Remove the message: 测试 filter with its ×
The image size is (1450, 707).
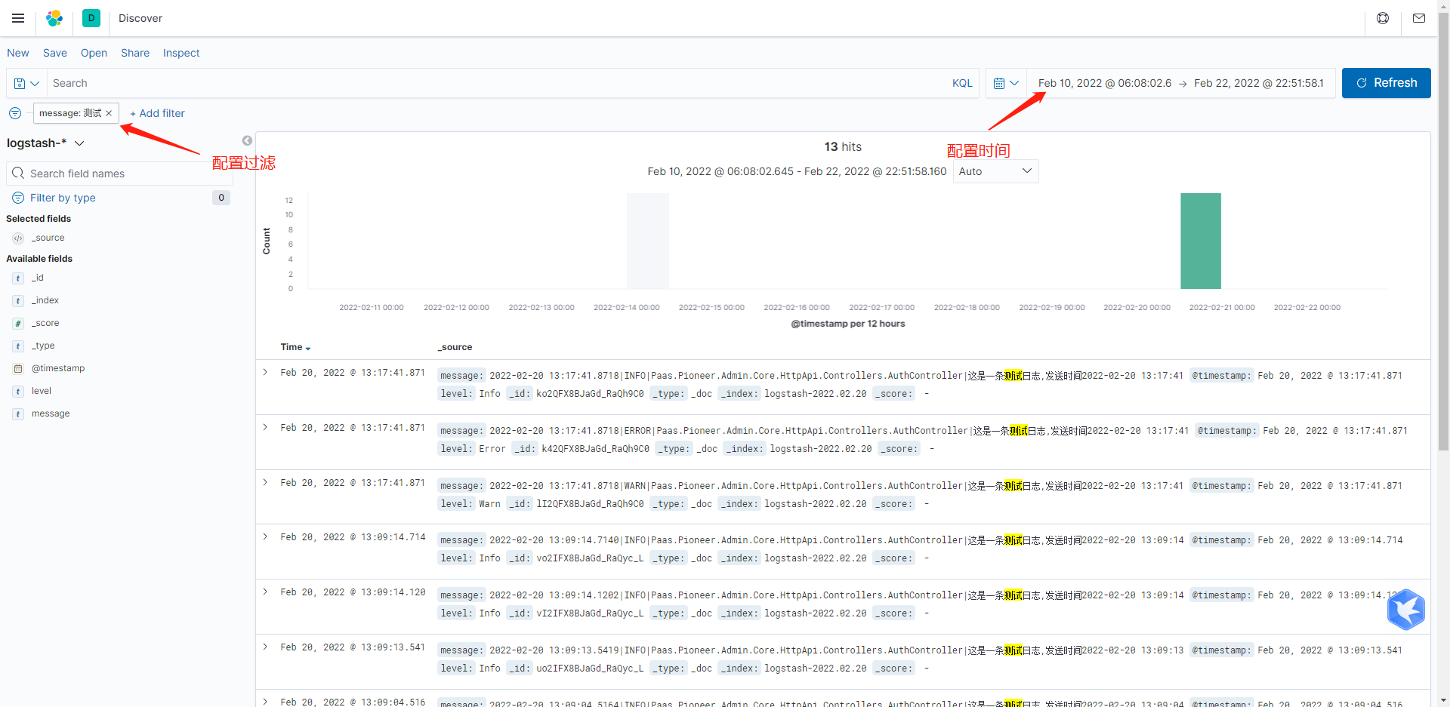109,113
